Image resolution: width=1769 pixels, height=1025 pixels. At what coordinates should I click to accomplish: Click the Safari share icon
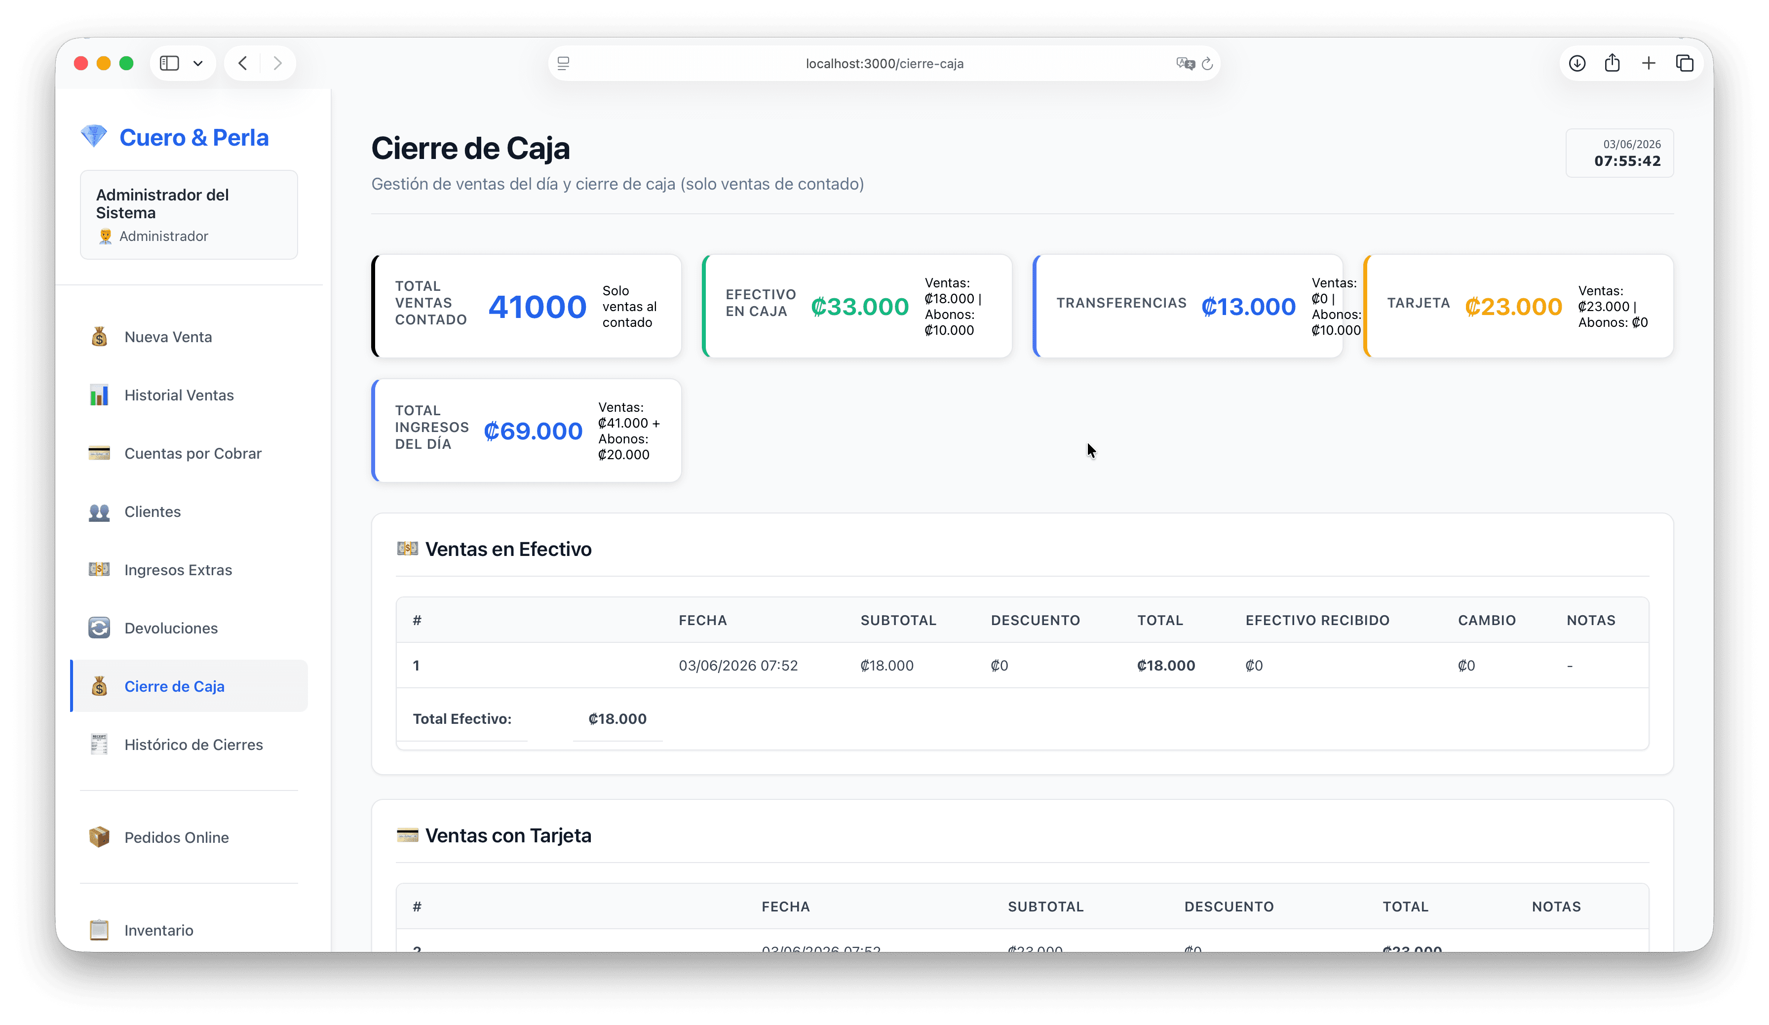click(x=1613, y=63)
